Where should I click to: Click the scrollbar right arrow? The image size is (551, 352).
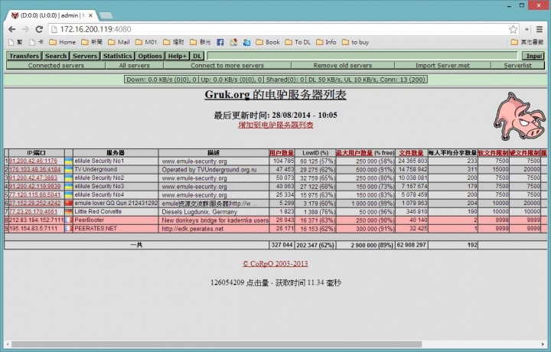pyautogui.click(x=543, y=344)
